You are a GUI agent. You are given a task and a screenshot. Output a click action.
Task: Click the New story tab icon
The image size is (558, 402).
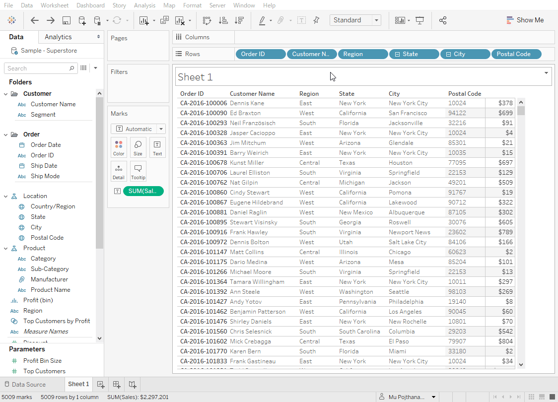point(133,384)
